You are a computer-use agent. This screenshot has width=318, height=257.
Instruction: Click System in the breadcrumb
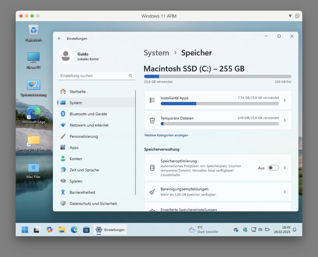(156, 53)
